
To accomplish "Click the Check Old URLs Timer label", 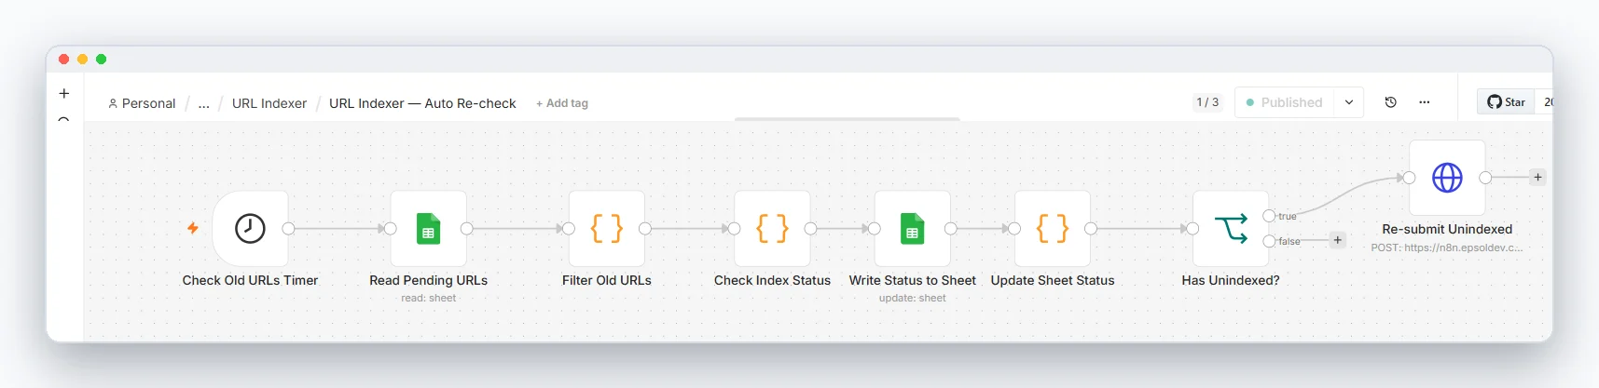I will pyautogui.click(x=250, y=280).
